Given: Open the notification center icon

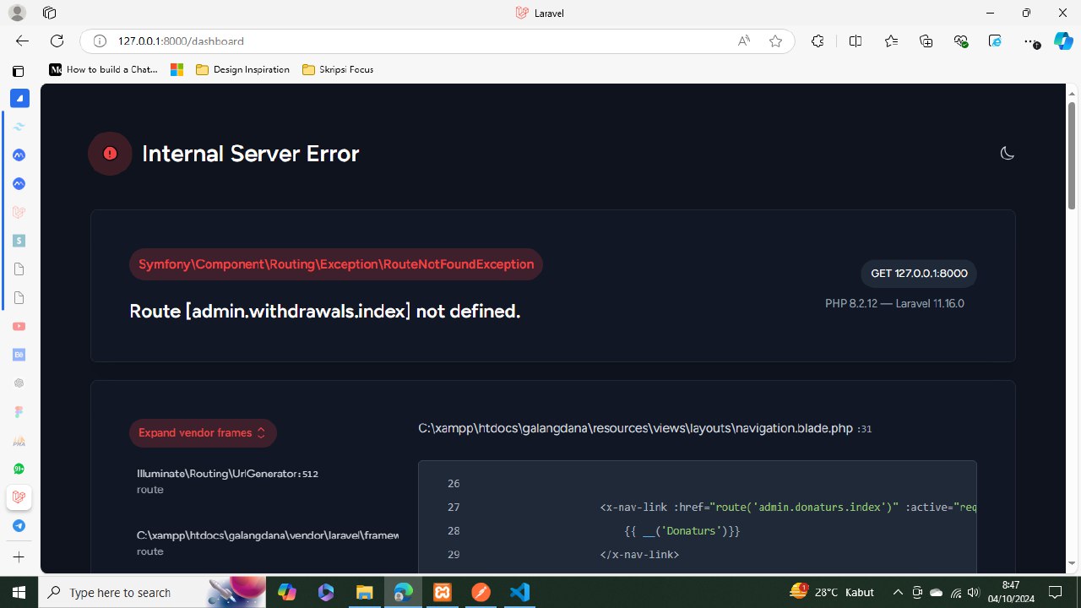Looking at the screenshot, I should click(1056, 592).
